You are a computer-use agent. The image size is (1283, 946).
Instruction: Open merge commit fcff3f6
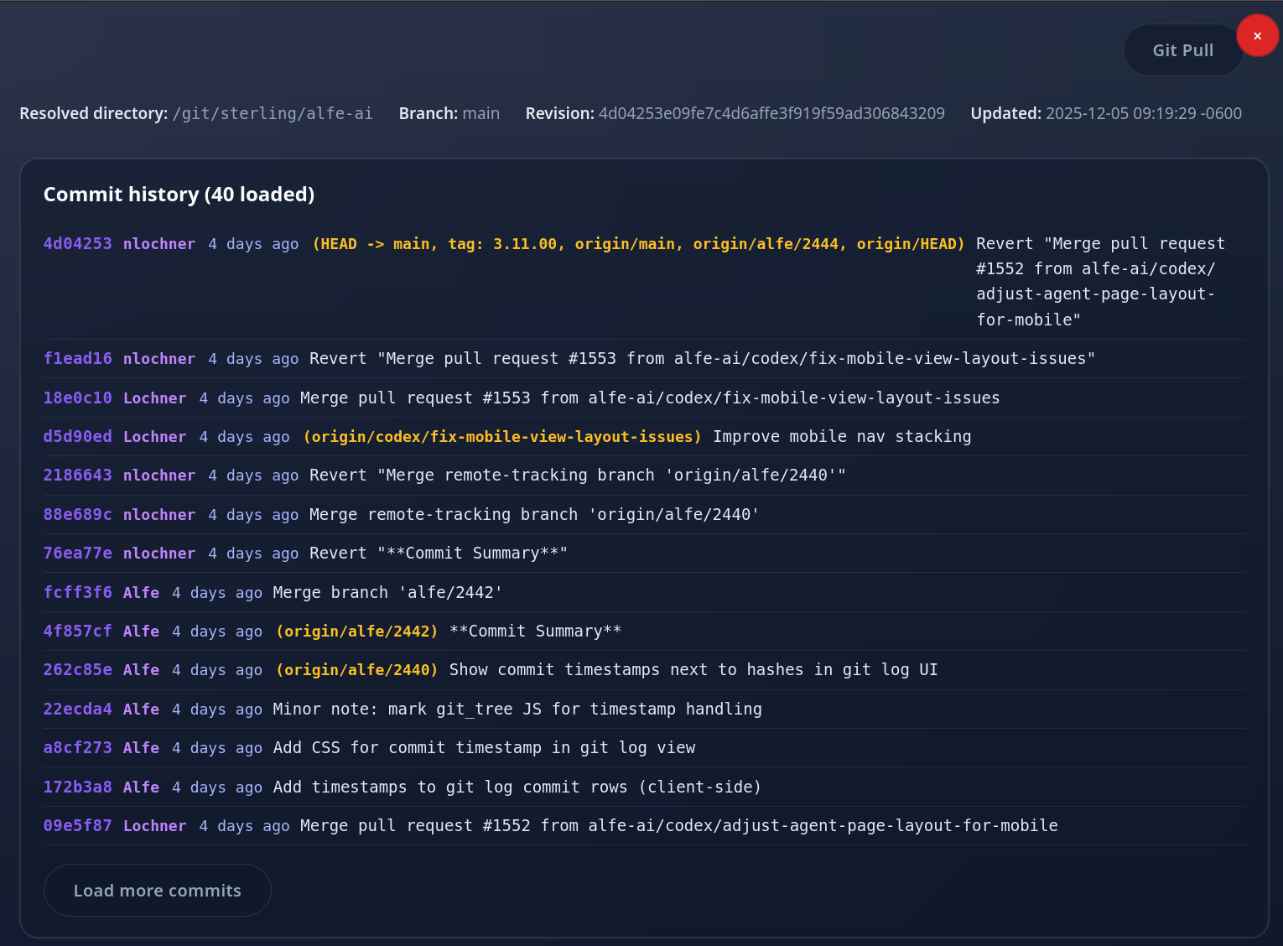pos(77,593)
